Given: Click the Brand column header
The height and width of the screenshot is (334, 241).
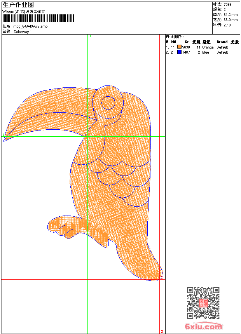Looking at the screenshot, I should point(222,42).
